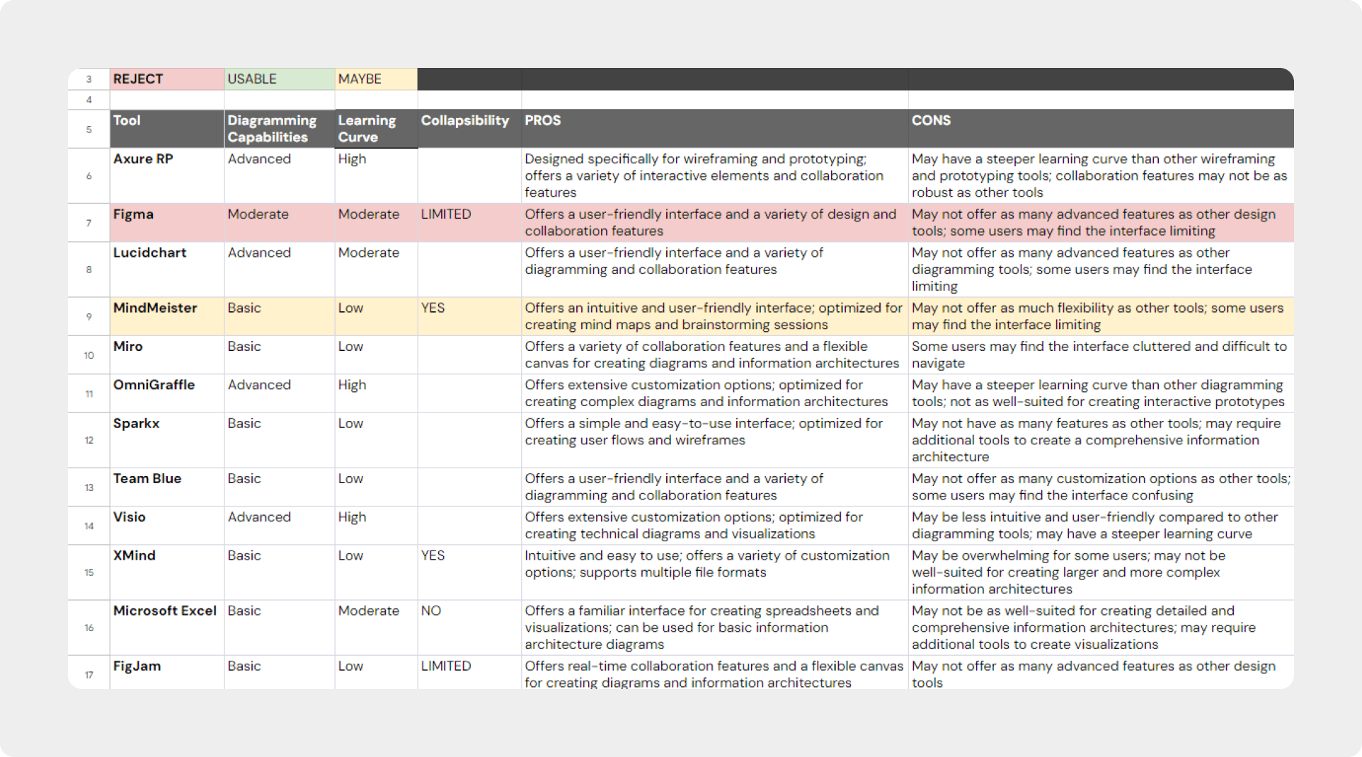Click Miro's Basic diagramming cell
The width and height of the screenshot is (1362, 757).
[280, 354]
